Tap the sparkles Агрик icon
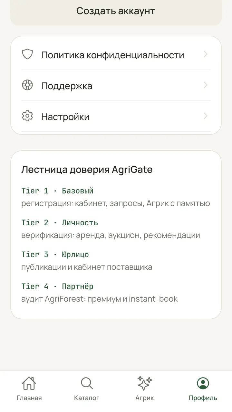Image resolution: width=232 pixels, height=412 pixels. pyautogui.click(x=145, y=383)
